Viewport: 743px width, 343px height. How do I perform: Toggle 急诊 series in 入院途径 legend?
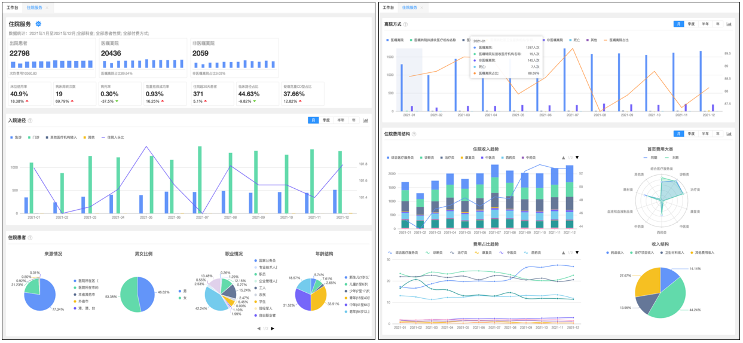16,137
